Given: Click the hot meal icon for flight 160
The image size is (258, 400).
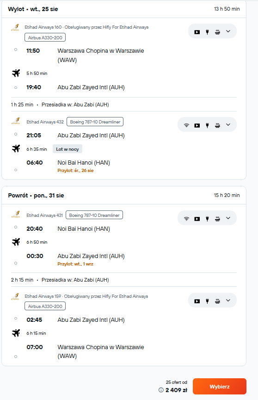Looking at the screenshot, I should [217, 32].
